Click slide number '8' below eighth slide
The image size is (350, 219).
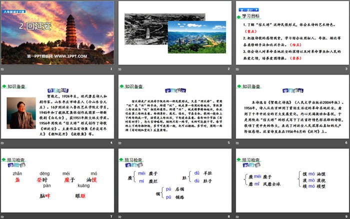point(229,216)
